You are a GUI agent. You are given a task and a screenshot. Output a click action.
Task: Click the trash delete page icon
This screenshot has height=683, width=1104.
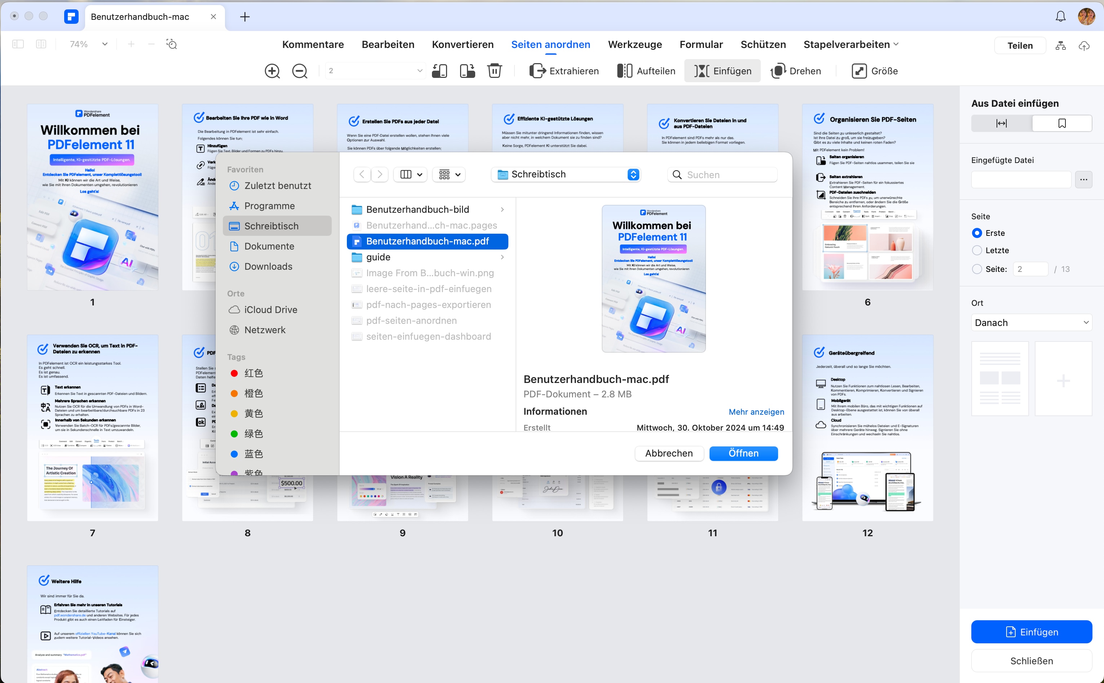coord(494,71)
